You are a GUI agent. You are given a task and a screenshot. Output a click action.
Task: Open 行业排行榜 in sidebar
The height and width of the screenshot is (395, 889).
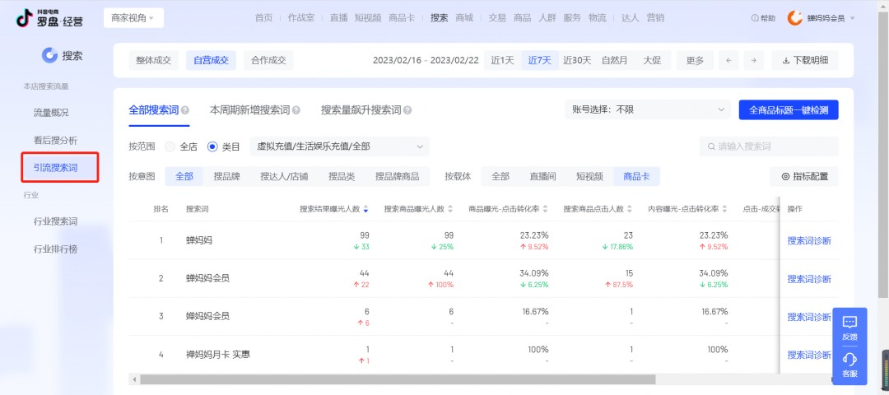pyautogui.click(x=56, y=249)
